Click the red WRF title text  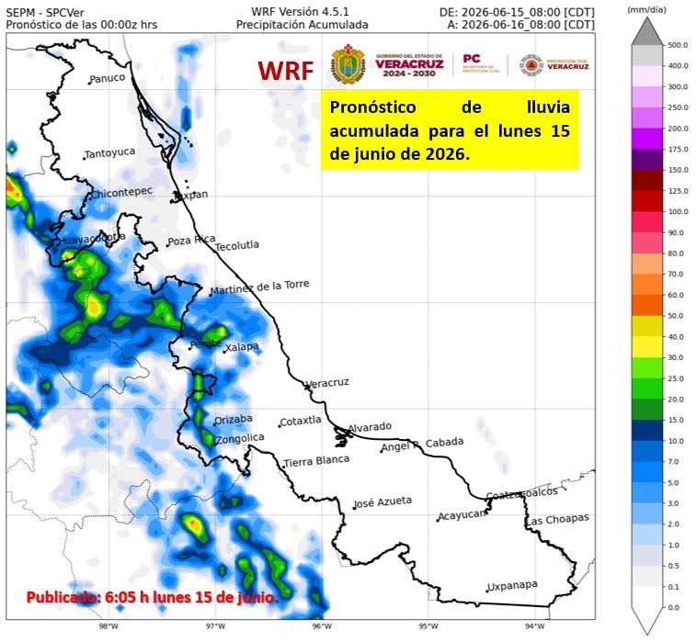click(286, 71)
